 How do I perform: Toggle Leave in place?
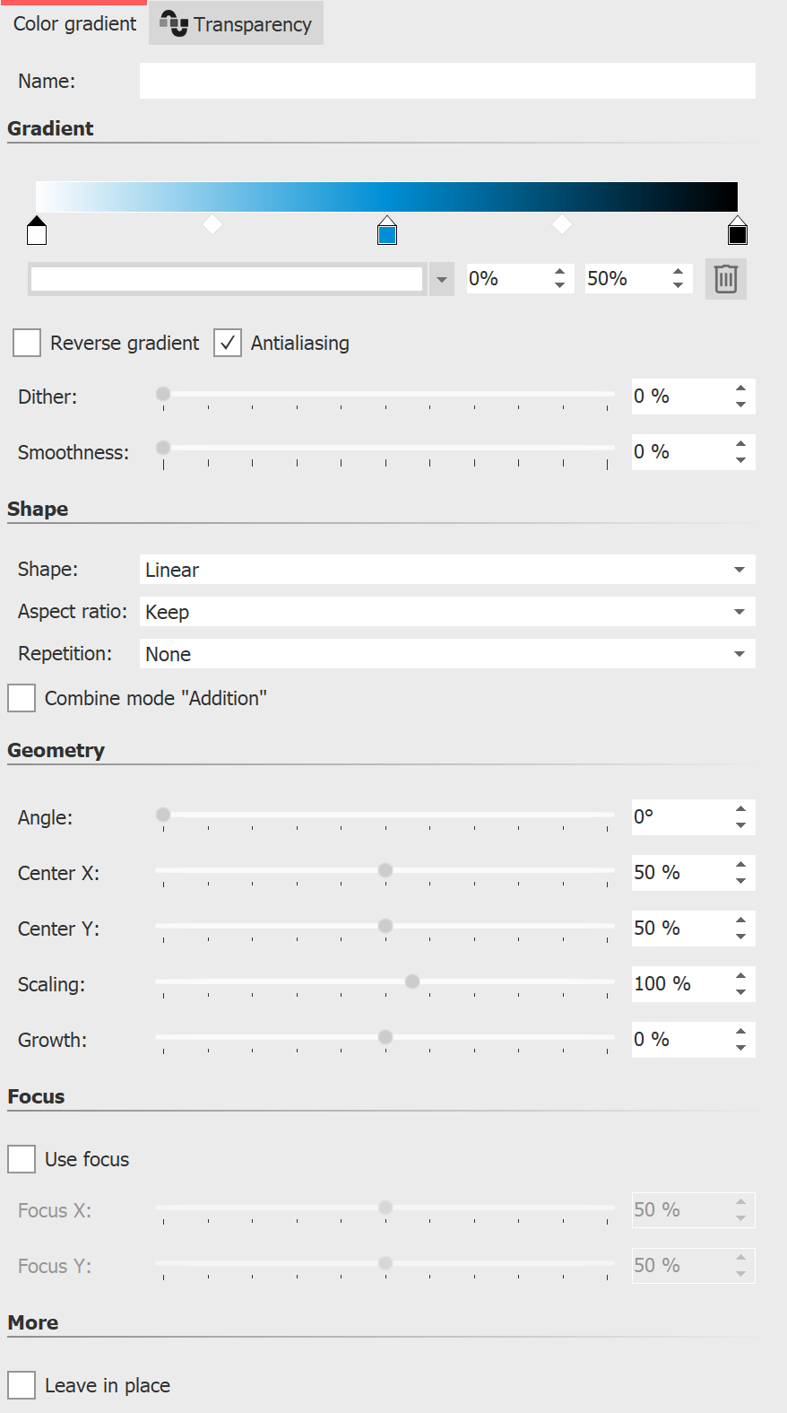(21, 1384)
